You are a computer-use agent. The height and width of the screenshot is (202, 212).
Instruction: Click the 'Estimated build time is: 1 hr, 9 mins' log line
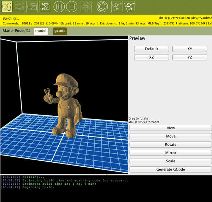[x=59, y=184]
